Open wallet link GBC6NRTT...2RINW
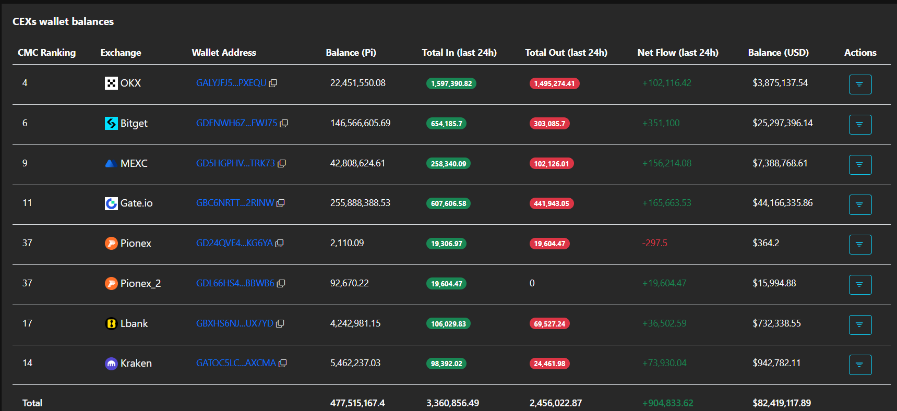This screenshot has height=411, width=897. [x=235, y=203]
